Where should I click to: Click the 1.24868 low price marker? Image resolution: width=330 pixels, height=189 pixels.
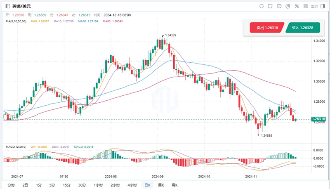(265, 135)
